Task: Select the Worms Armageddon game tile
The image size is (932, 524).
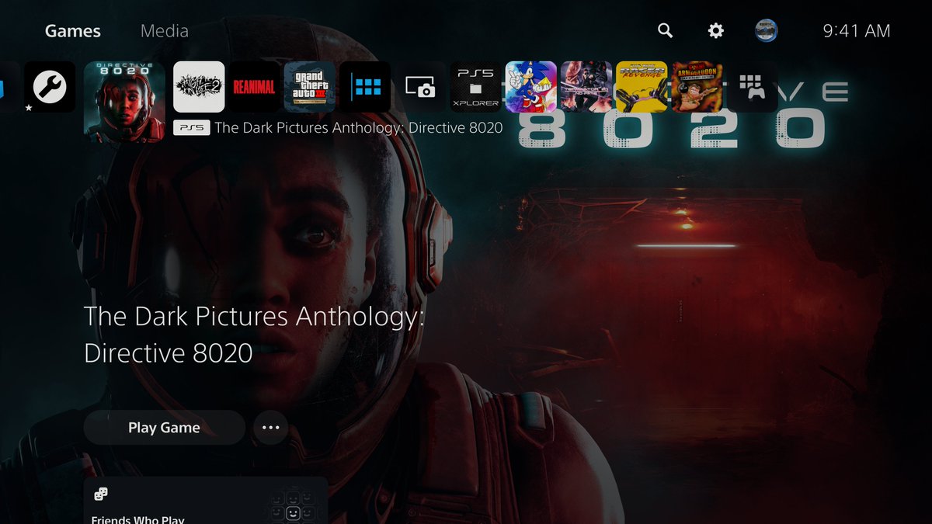Action: tap(697, 87)
